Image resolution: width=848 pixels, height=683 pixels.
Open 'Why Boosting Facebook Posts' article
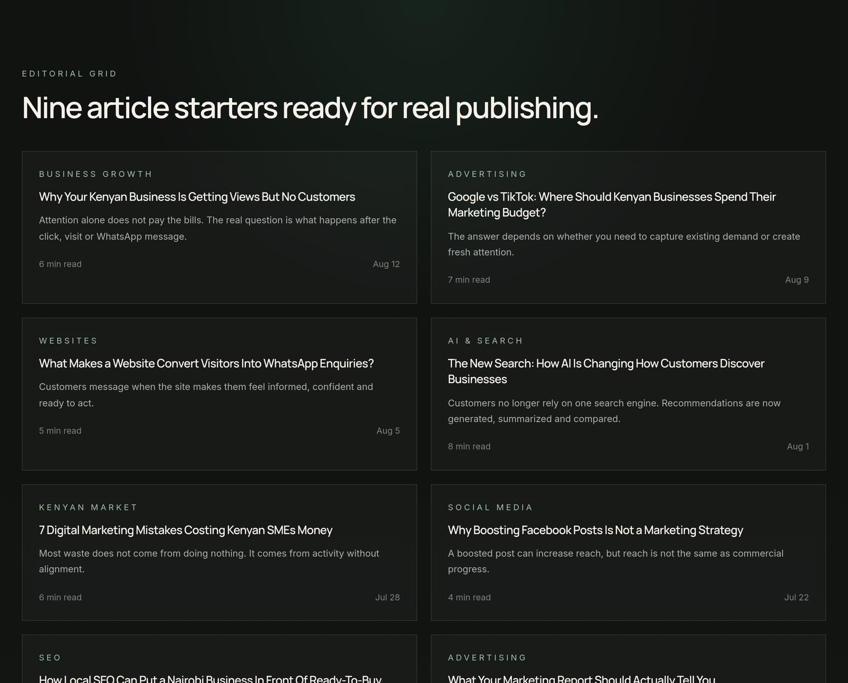pos(595,530)
